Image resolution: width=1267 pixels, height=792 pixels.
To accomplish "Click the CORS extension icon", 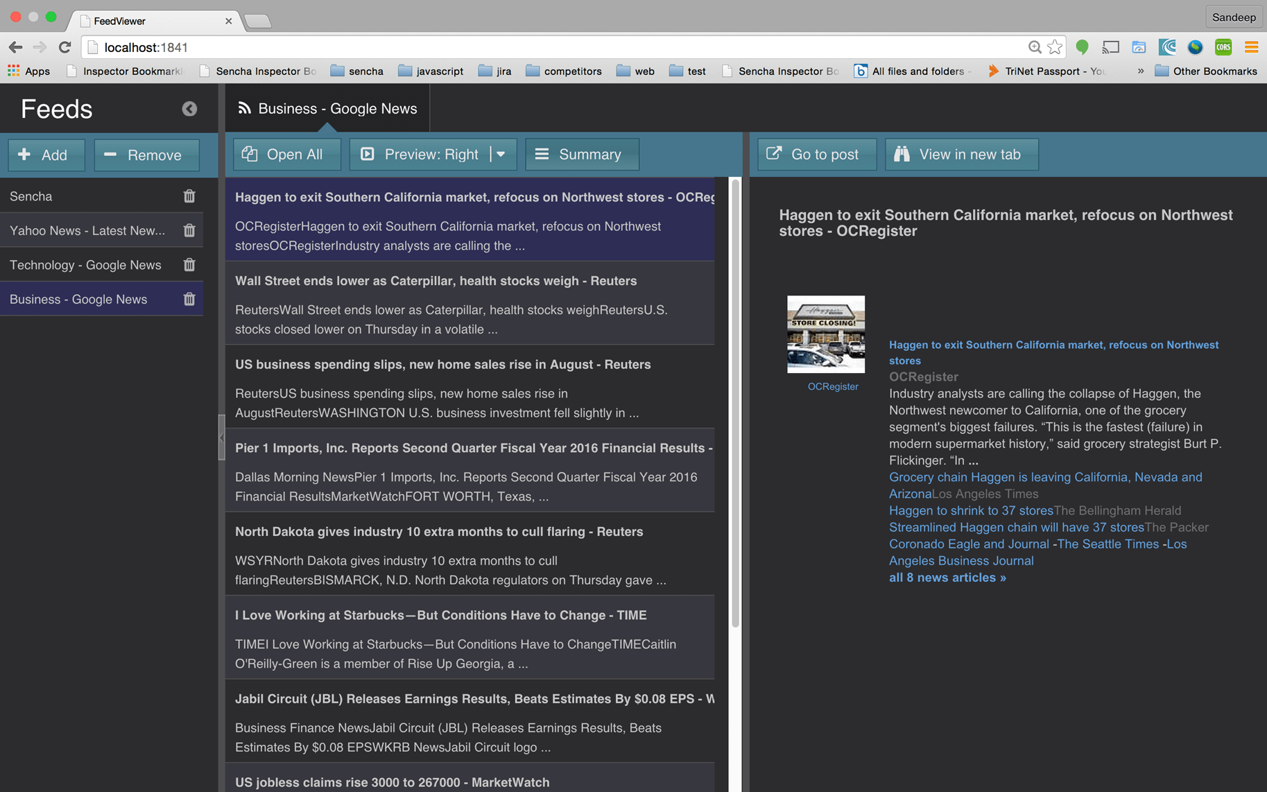I will (x=1223, y=47).
